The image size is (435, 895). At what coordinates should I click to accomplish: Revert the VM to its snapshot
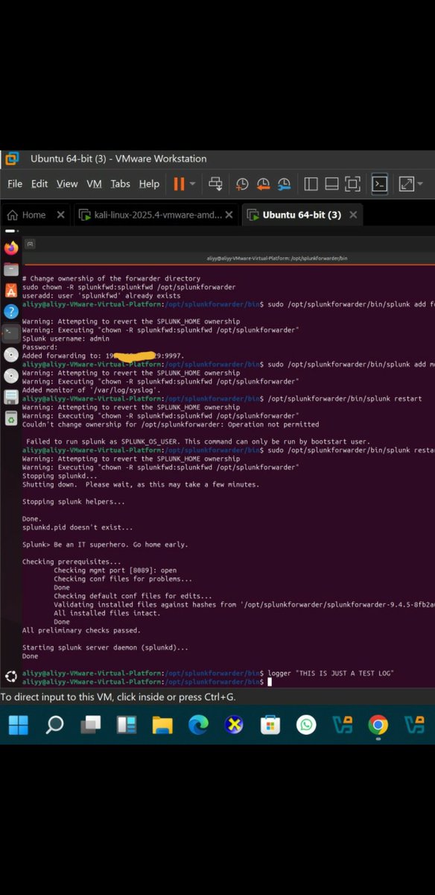click(x=263, y=184)
